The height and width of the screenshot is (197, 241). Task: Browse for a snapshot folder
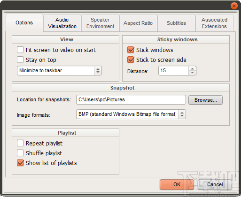point(205,100)
